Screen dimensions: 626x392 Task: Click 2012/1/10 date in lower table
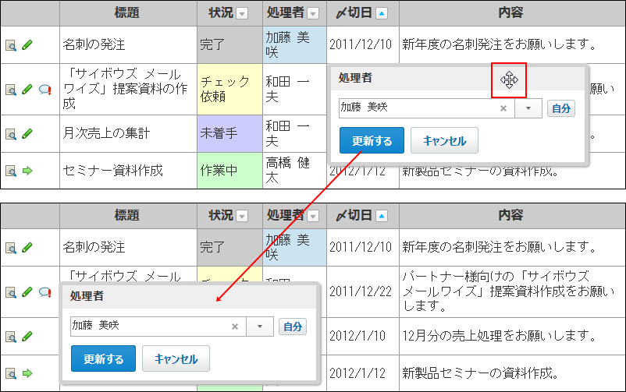point(357,336)
